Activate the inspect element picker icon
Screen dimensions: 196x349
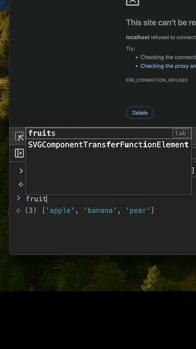[x=19, y=136]
